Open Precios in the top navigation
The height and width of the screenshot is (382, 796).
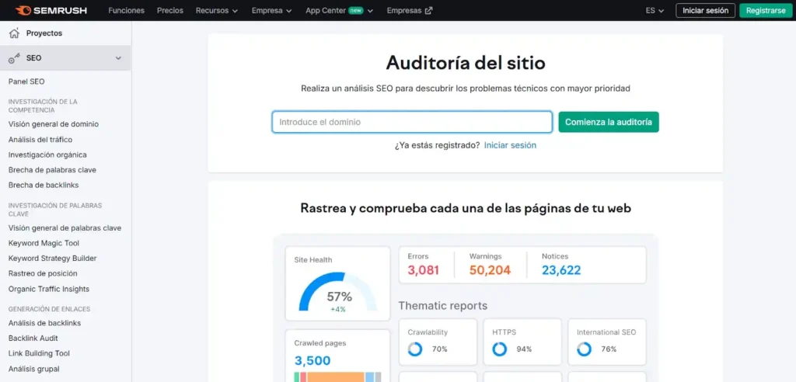(170, 10)
